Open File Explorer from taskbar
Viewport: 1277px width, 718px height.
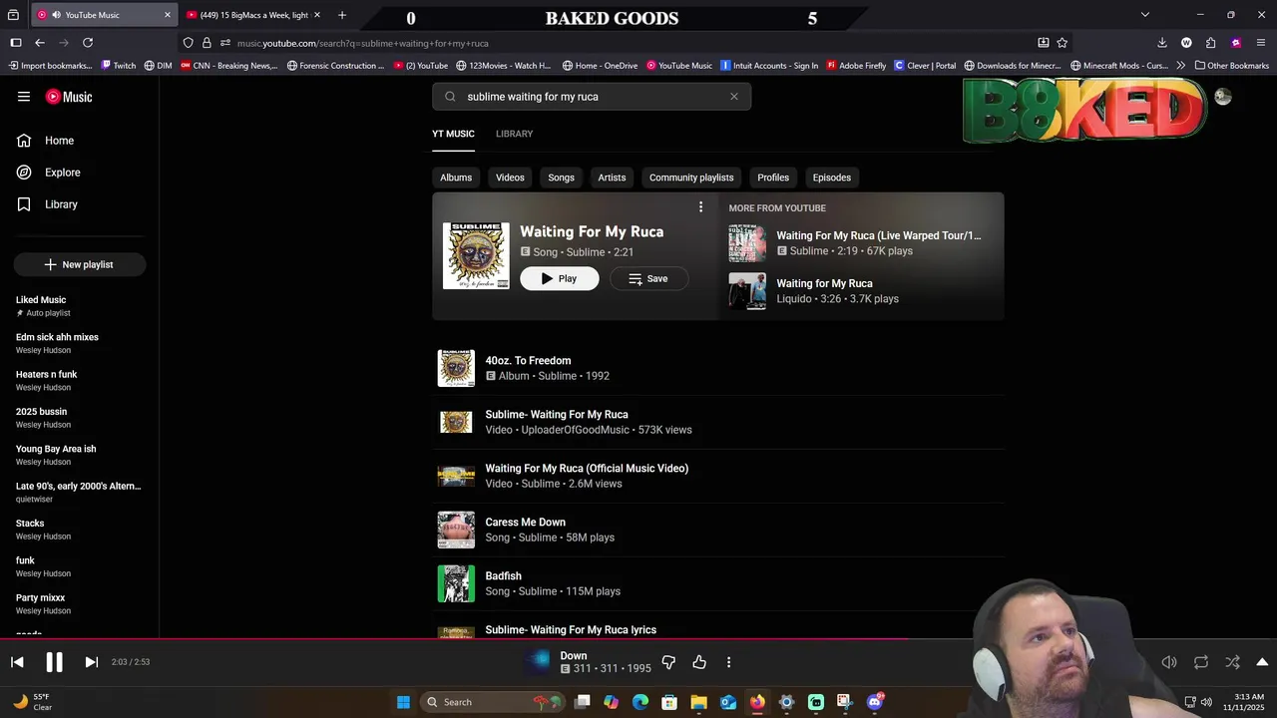pyautogui.click(x=698, y=702)
